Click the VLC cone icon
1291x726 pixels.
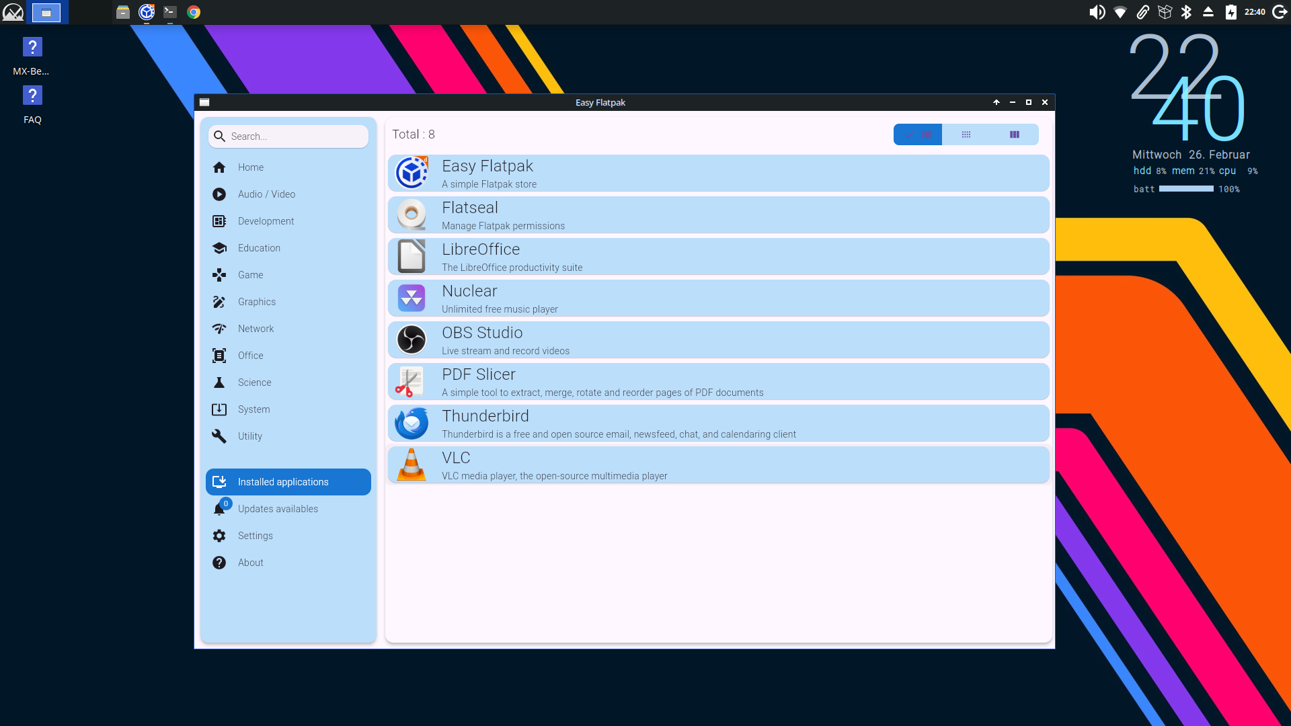(412, 465)
